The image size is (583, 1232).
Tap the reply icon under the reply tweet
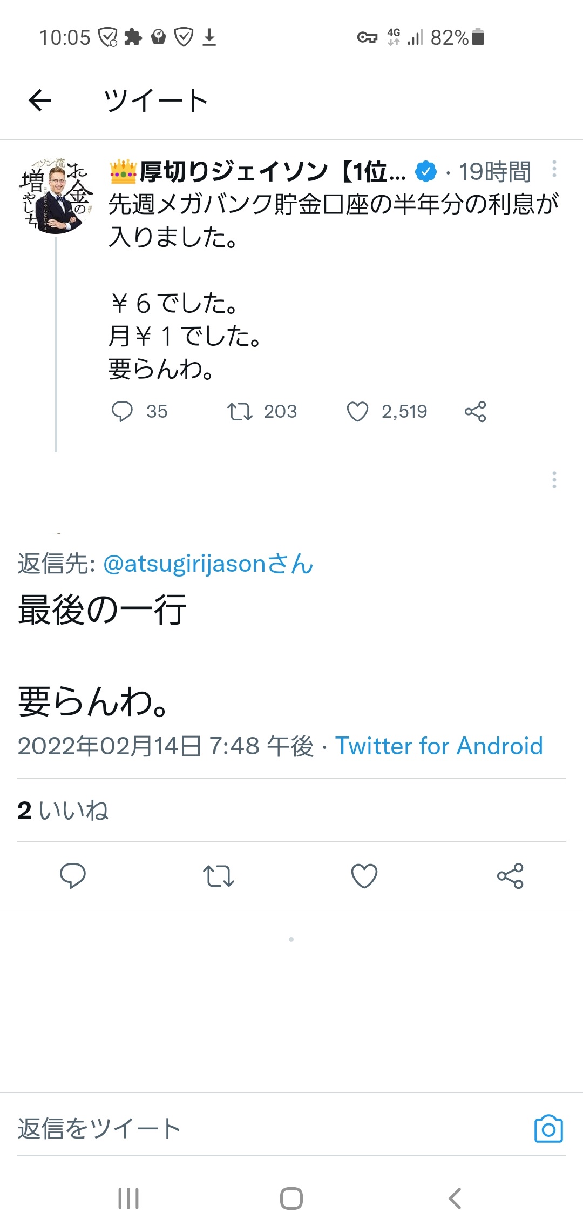click(73, 875)
